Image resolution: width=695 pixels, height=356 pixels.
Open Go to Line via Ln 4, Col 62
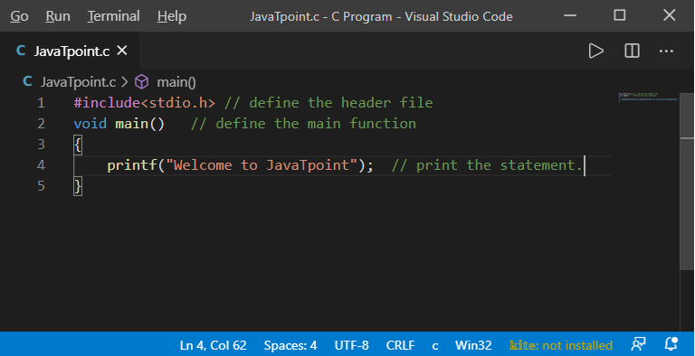coord(214,345)
